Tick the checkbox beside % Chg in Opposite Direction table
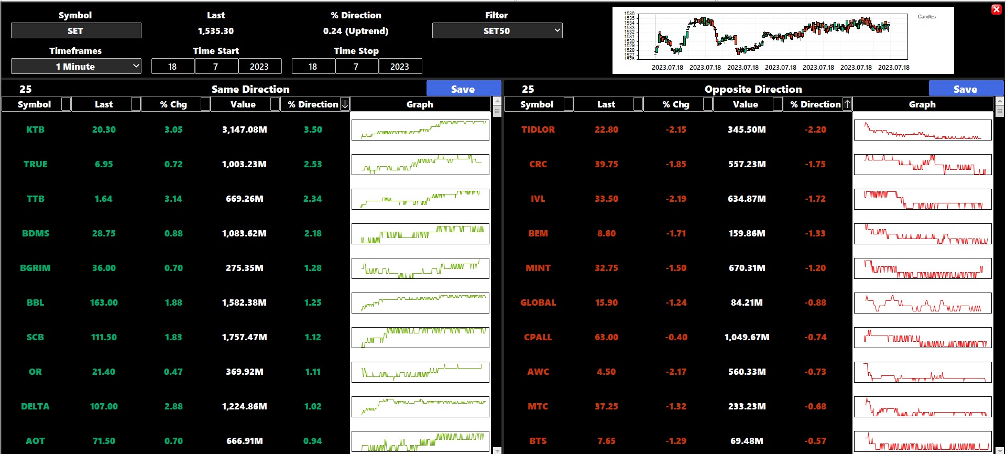Screen dimensions: 1006x454 tap(708, 104)
